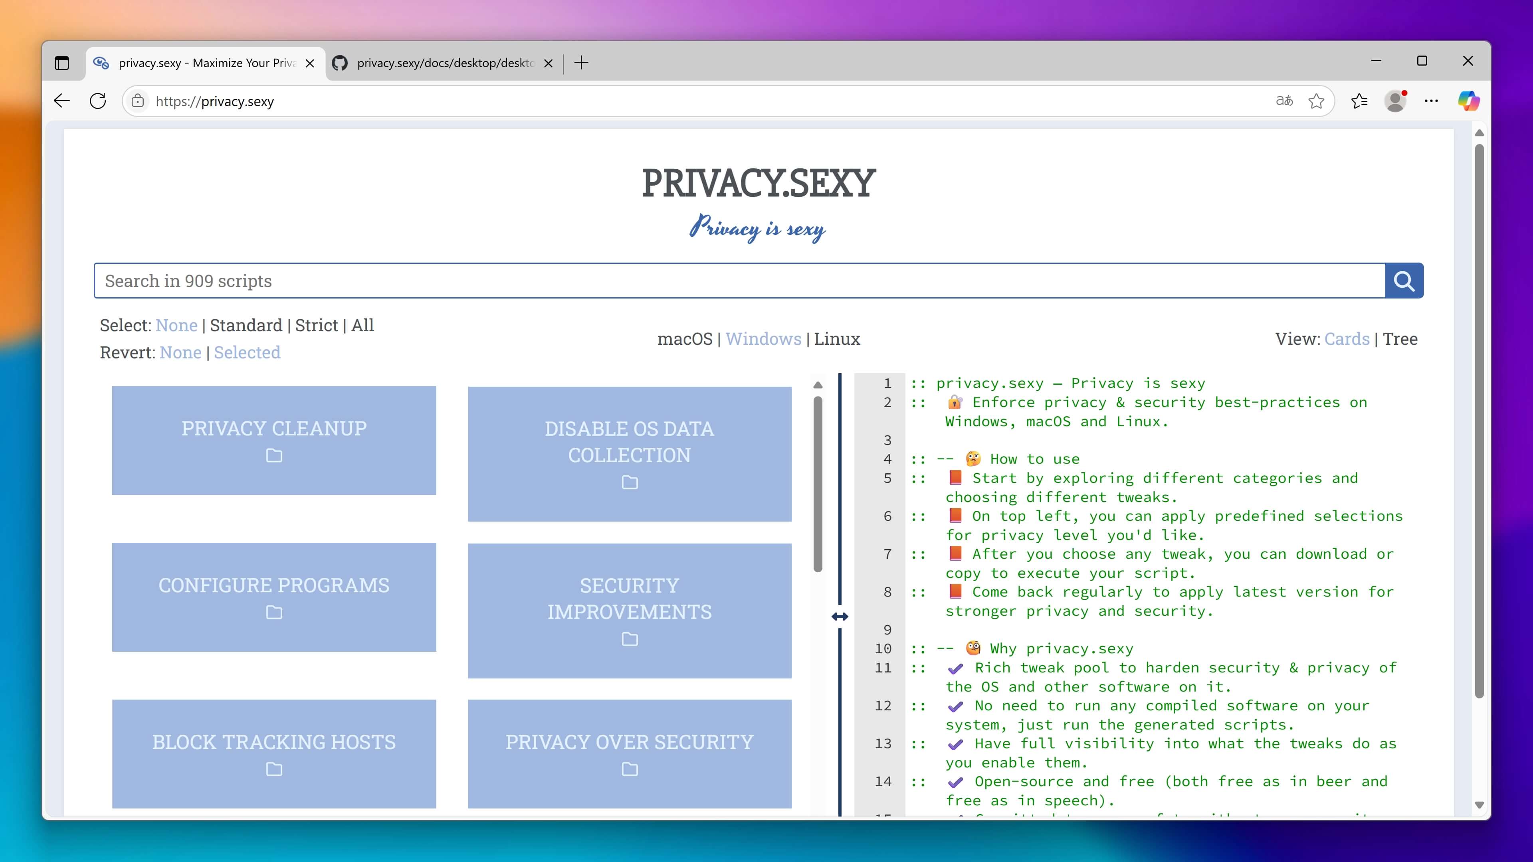1533x862 pixels.
Task: Click page scroll-down arrow at bottom
Action: [x=1480, y=805]
